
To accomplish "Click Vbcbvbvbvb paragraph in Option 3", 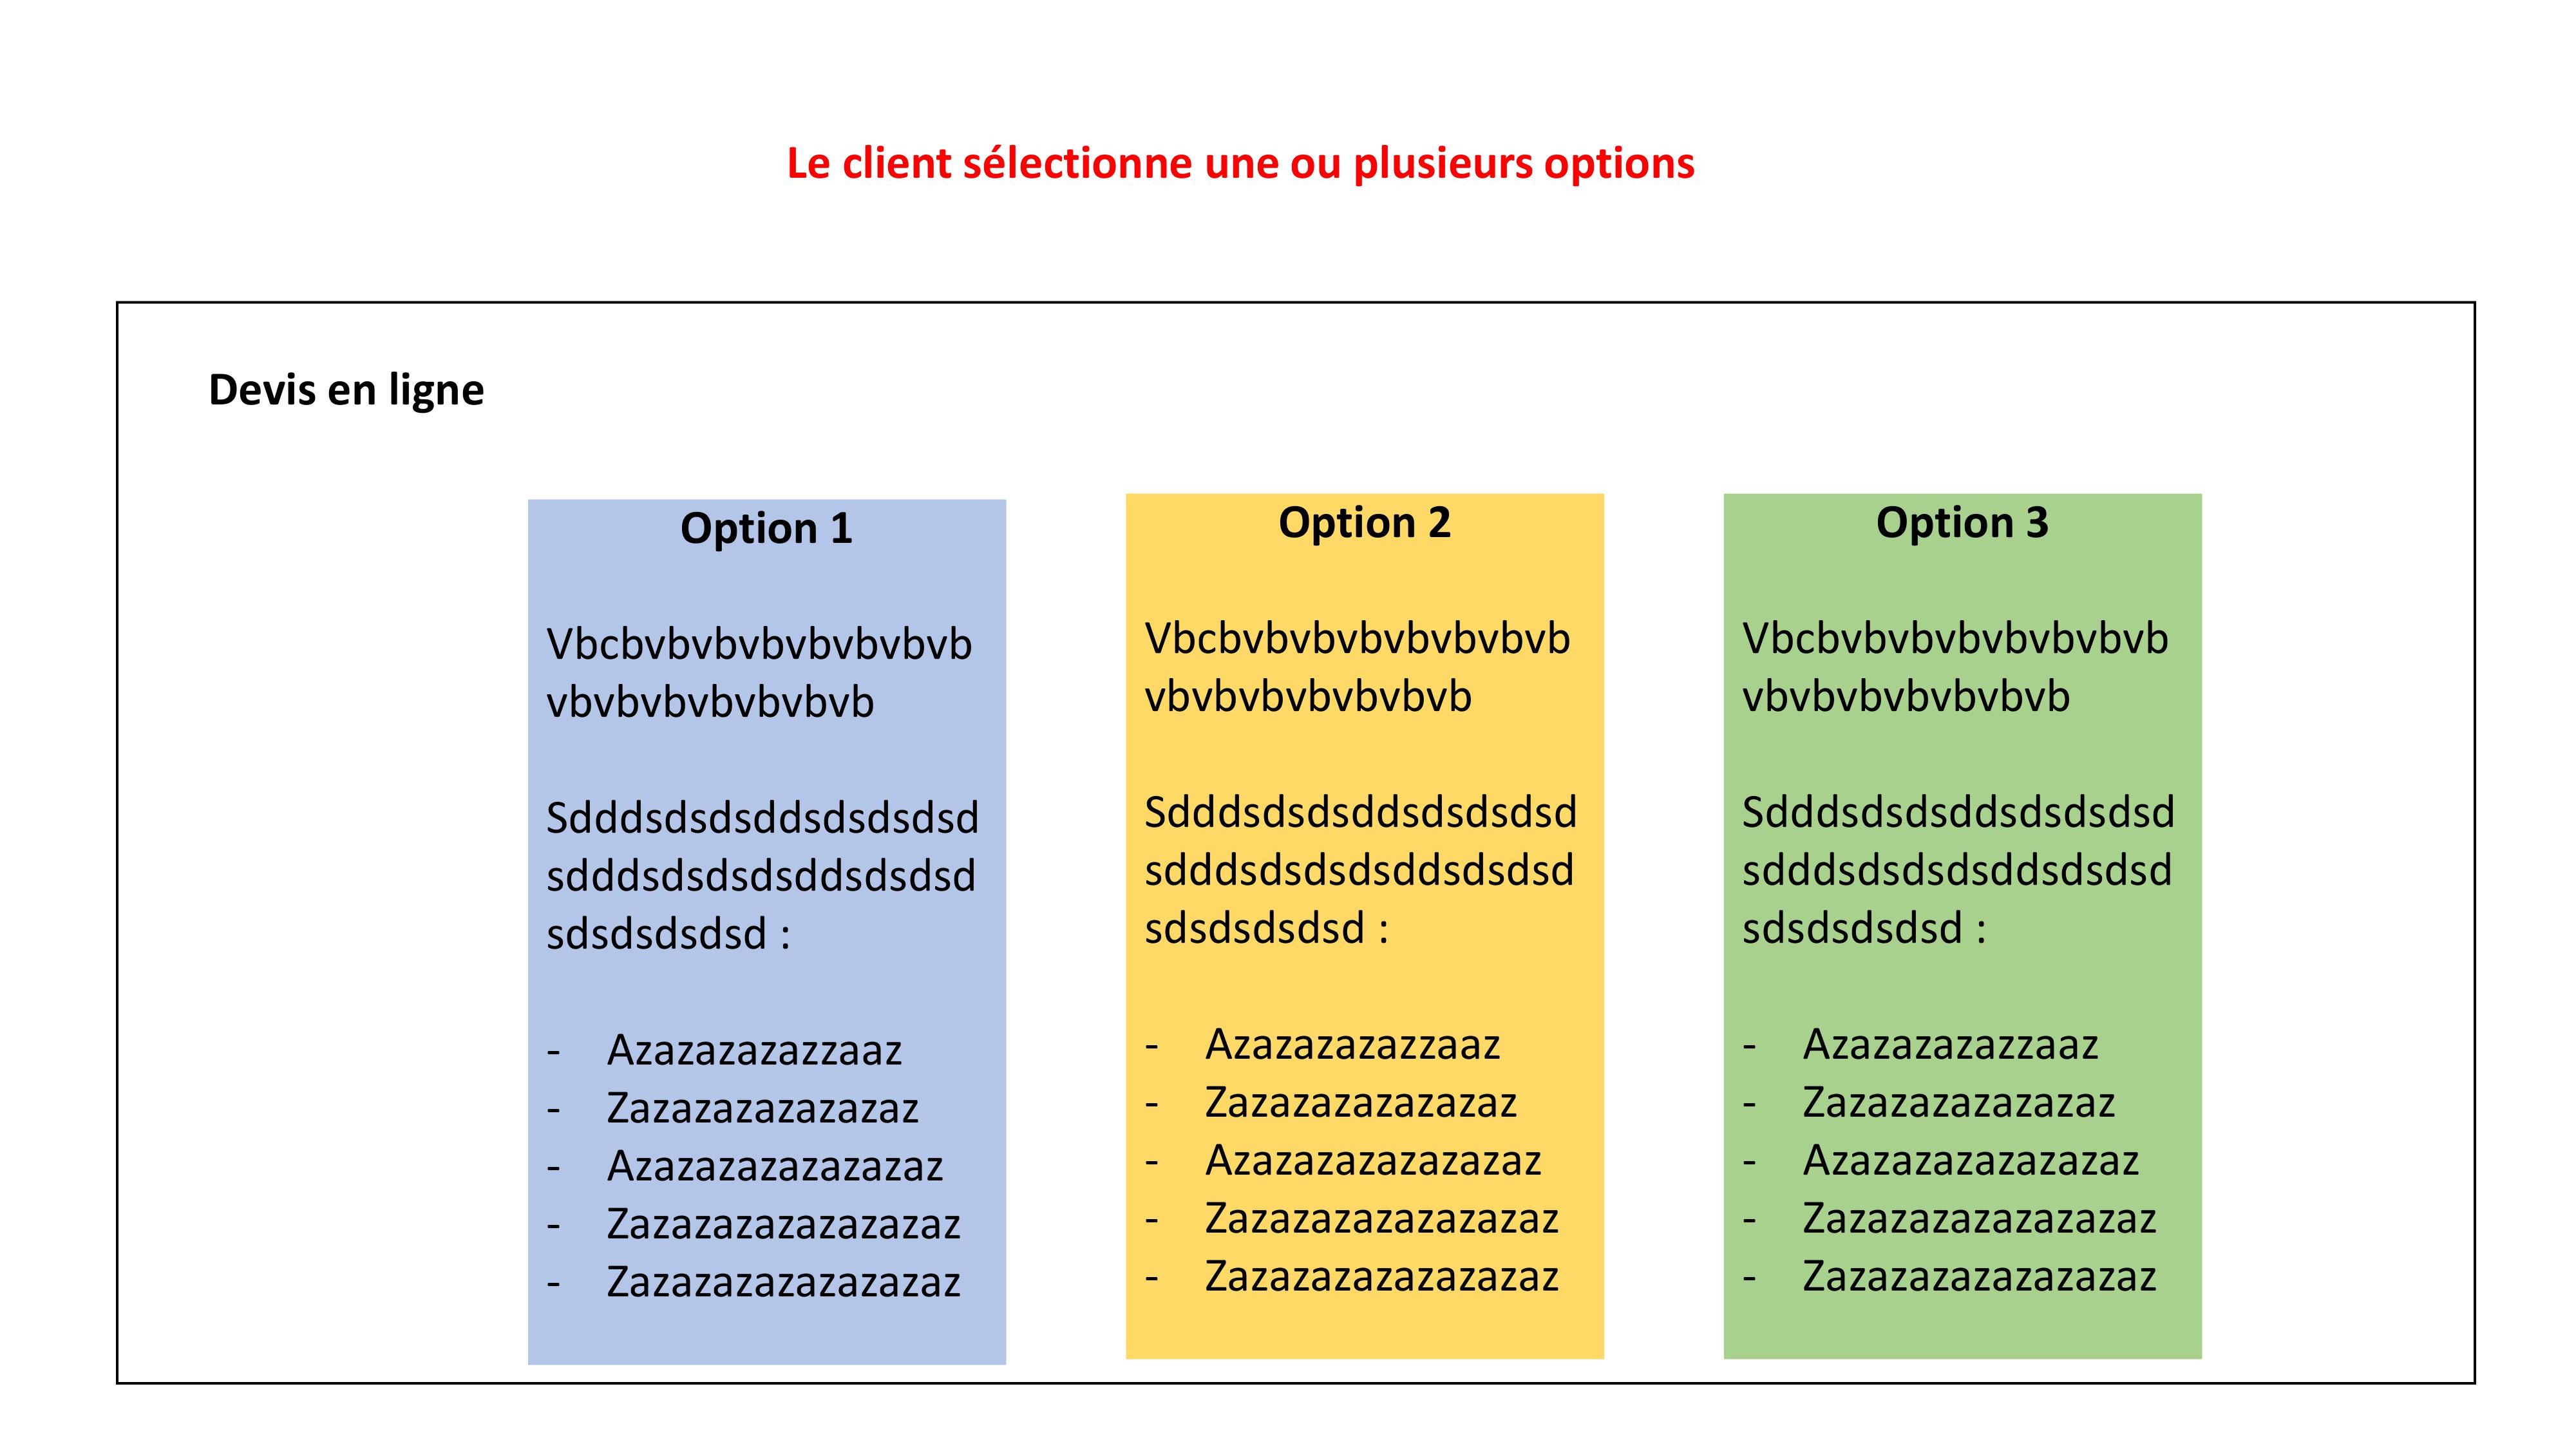I will point(1955,667).
